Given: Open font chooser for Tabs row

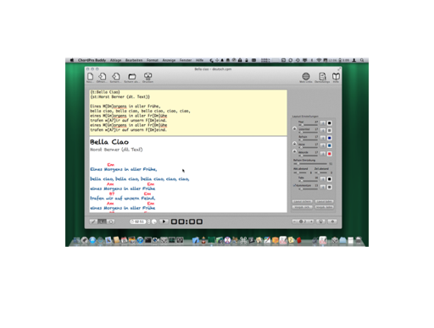Looking at the screenshot, I should point(323,179).
